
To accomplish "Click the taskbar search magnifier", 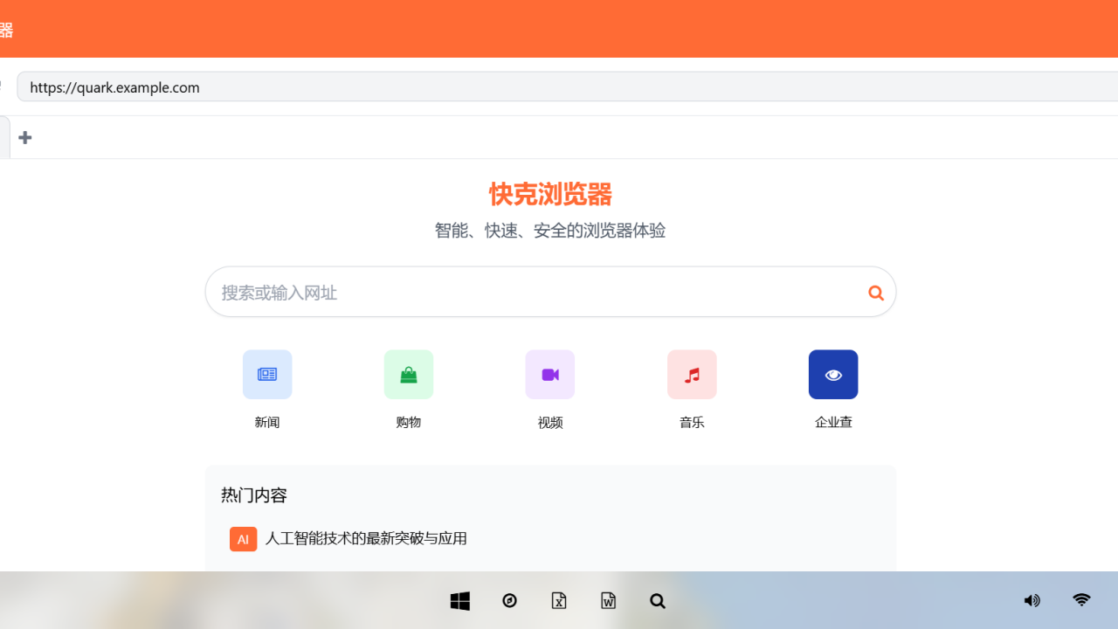I will click(658, 601).
